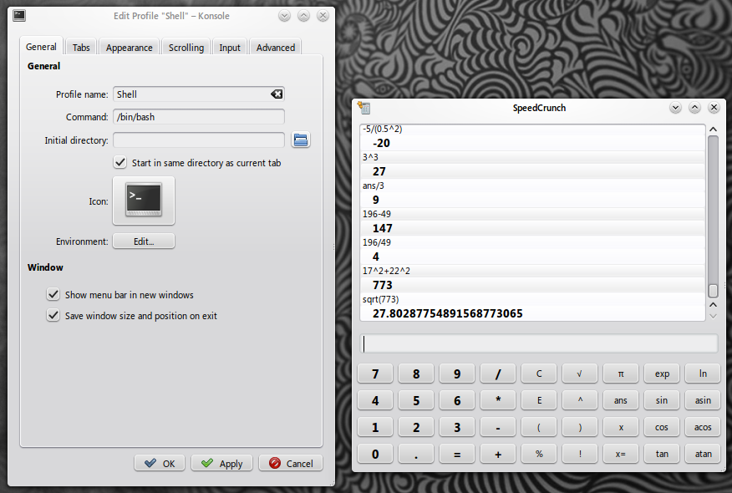The height and width of the screenshot is (493, 732).
Task: Toggle Start in same directory as current tab
Action: [120, 162]
